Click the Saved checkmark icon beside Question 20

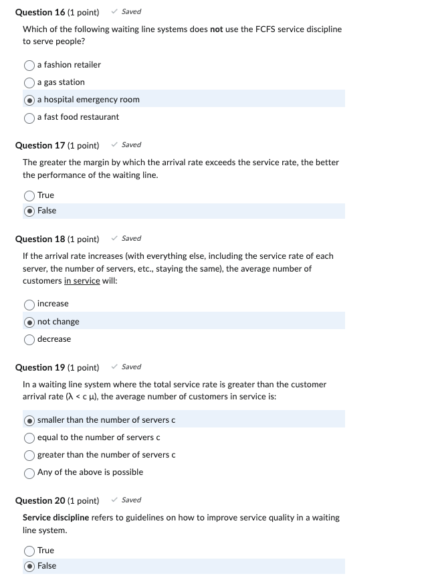114,499
